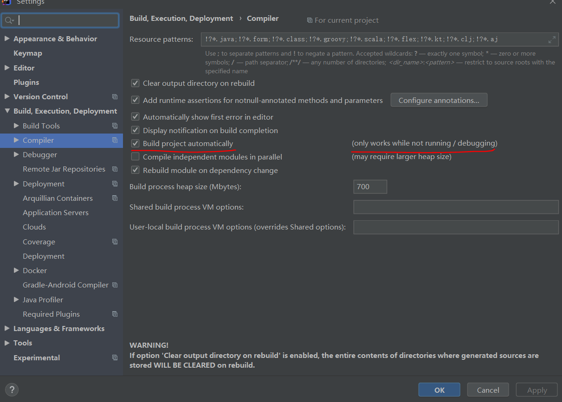Viewport: 562px width, 402px height.
Task: Click the OK button
Action: [x=439, y=390]
